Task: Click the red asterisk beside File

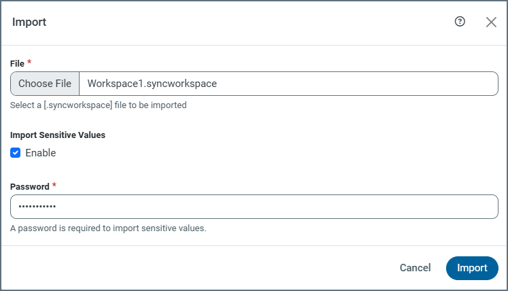Action: pos(29,63)
